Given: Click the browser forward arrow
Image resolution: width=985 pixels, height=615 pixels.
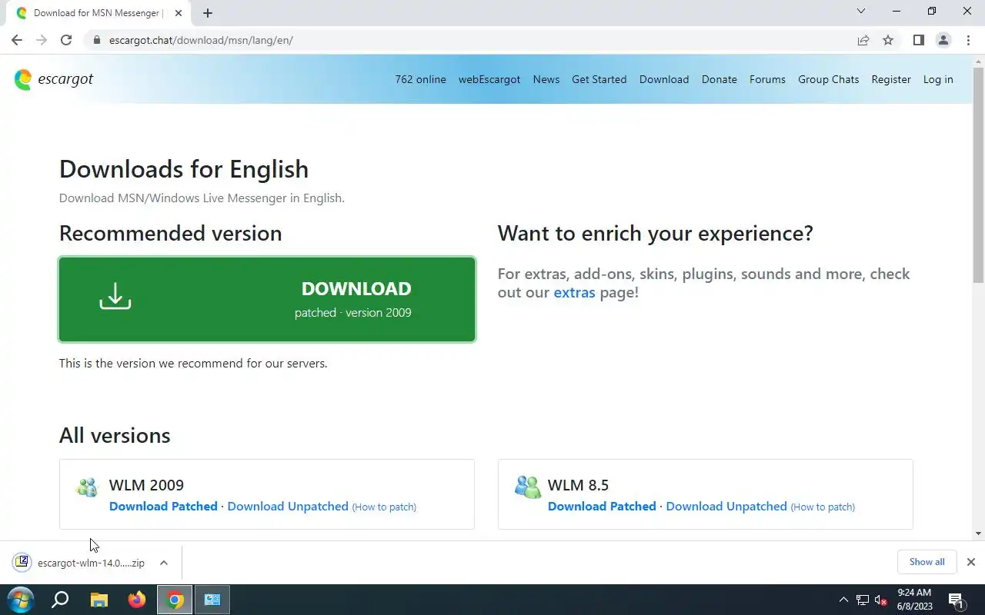Looking at the screenshot, I should click(x=42, y=40).
